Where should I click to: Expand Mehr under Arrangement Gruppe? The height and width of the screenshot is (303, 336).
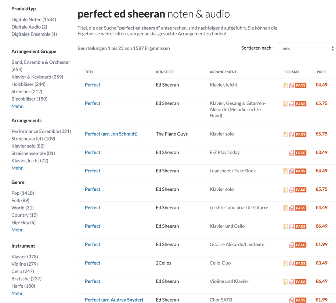(x=18, y=106)
